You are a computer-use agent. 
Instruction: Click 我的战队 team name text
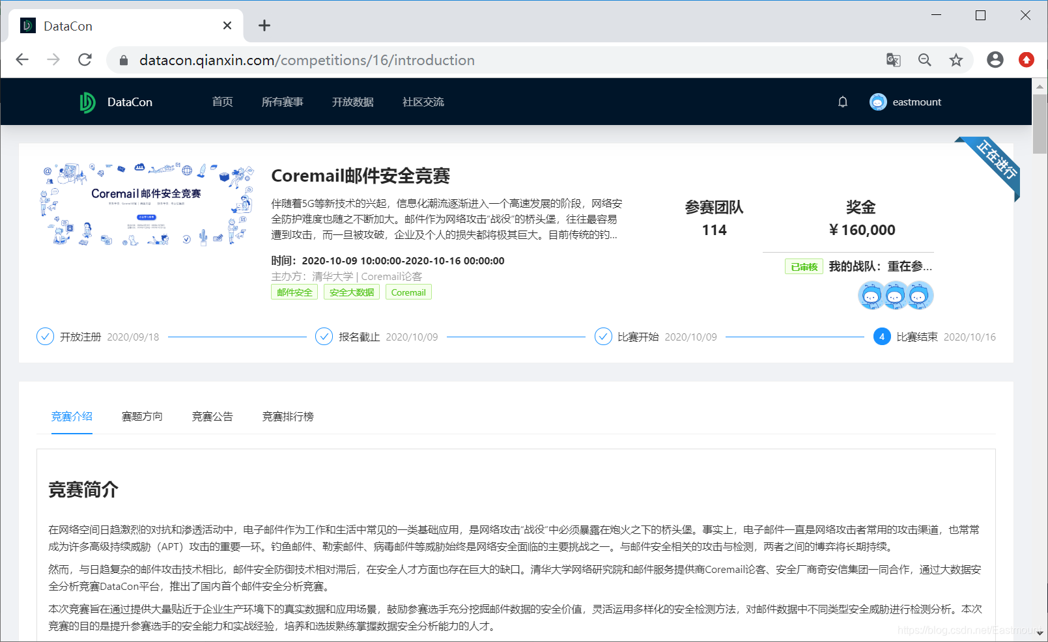[880, 266]
